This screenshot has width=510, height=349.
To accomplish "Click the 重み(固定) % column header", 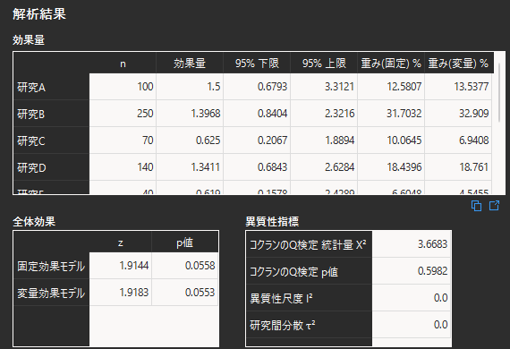I will click(x=391, y=63).
